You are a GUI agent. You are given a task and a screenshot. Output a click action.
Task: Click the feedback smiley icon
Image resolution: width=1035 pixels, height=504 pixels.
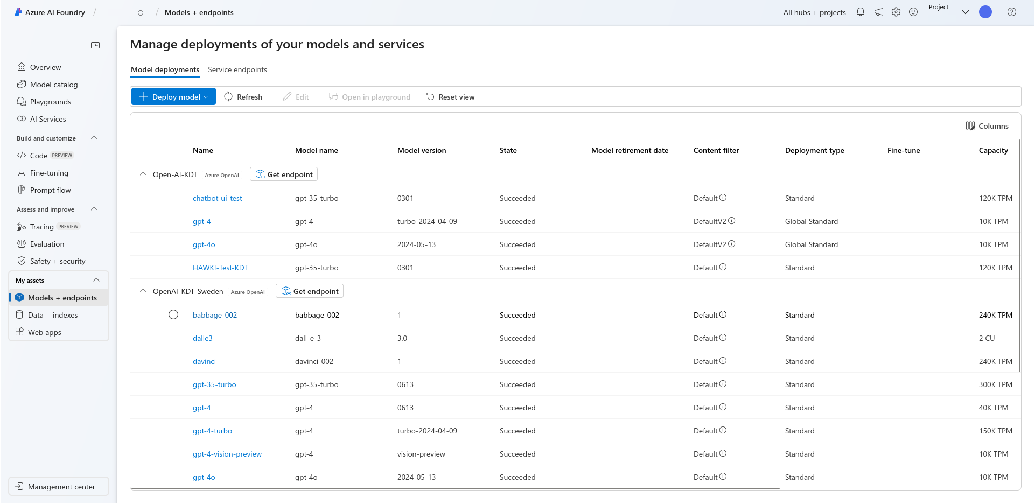913,12
